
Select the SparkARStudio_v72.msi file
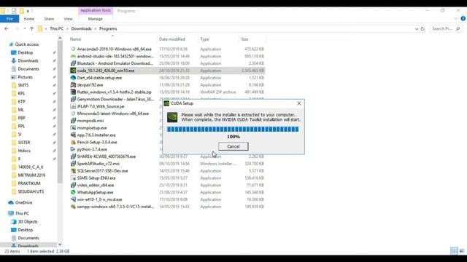[x=99, y=164]
